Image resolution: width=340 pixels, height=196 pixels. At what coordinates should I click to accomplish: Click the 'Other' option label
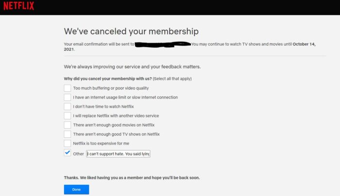tap(78, 154)
